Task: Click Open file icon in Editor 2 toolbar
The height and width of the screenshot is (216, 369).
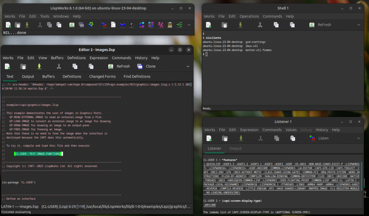Action: 23,67
